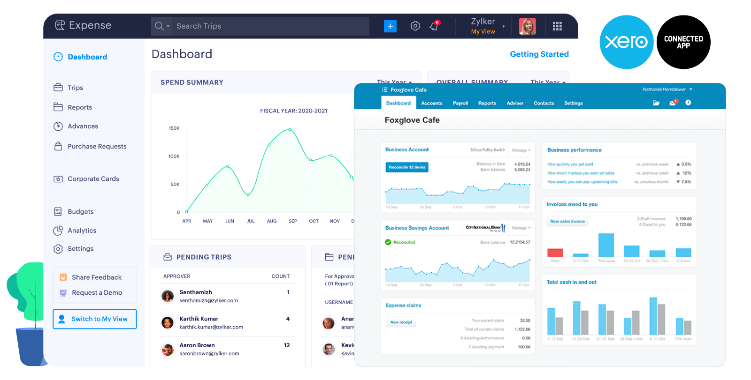Click the blue plus add button
Viewport: 751px width, 380px height.
click(x=390, y=26)
